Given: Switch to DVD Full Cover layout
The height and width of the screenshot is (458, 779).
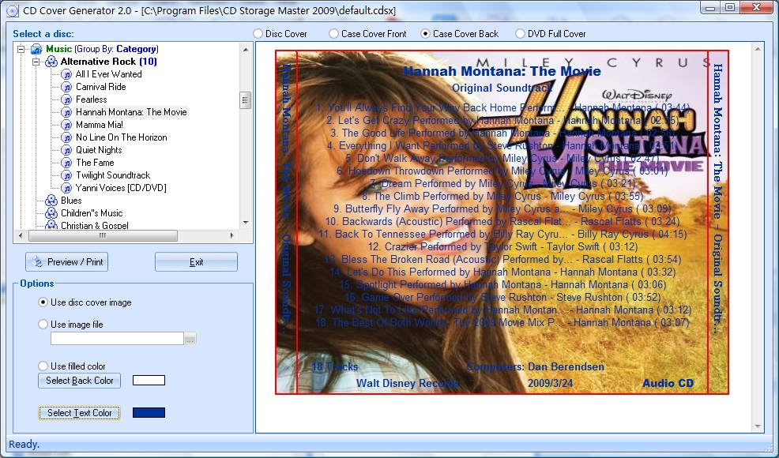Looking at the screenshot, I should point(520,34).
